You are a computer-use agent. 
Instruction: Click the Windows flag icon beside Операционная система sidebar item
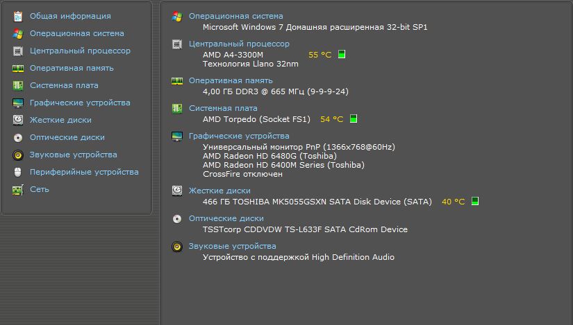(x=18, y=33)
